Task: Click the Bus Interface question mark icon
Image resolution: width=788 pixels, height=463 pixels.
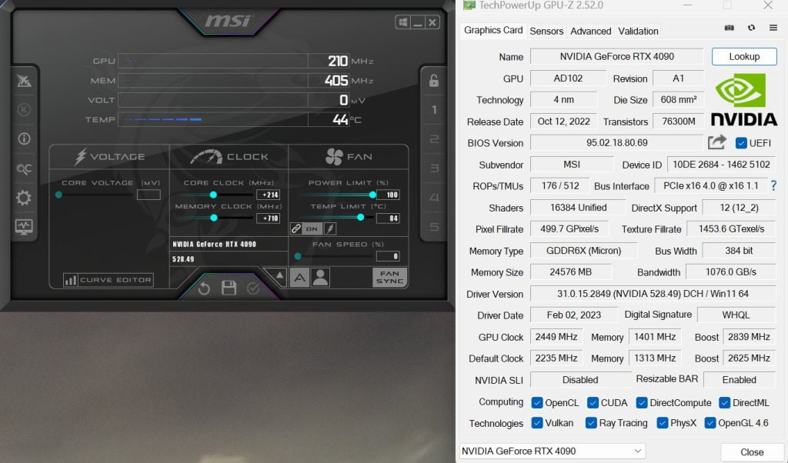Action: click(774, 186)
